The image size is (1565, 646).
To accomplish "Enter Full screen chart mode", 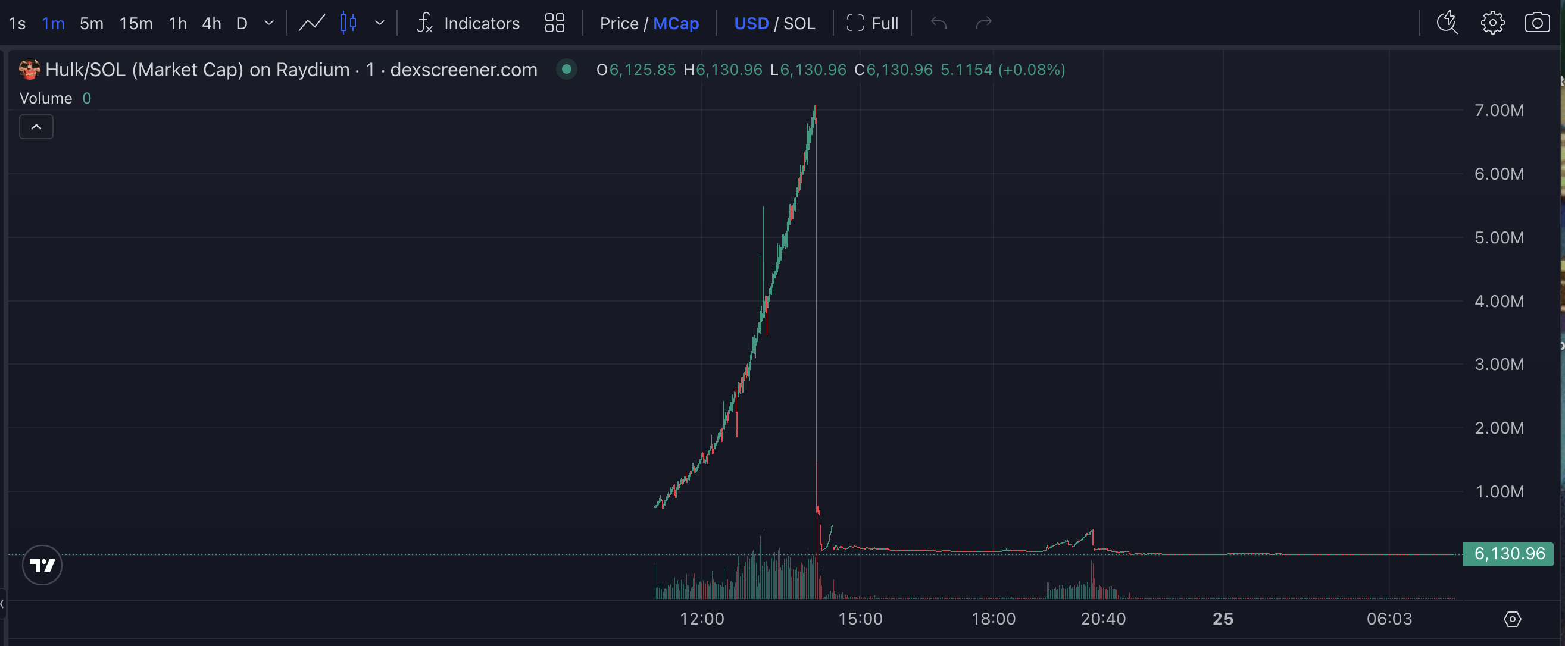I will click(873, 23).
